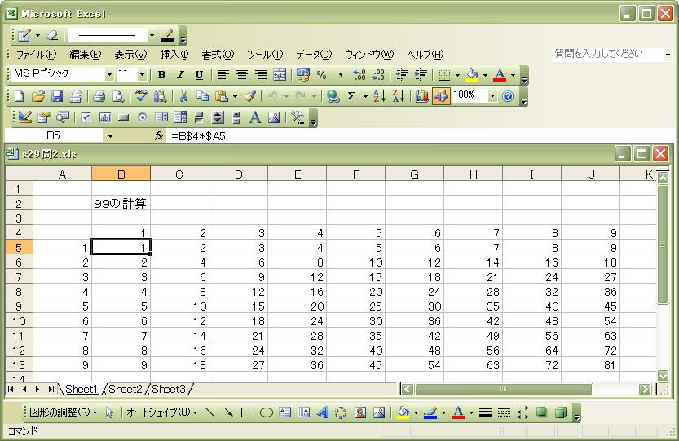Apply yellow fill color
This screenshot has height=441, width=679.
[472, 75]
